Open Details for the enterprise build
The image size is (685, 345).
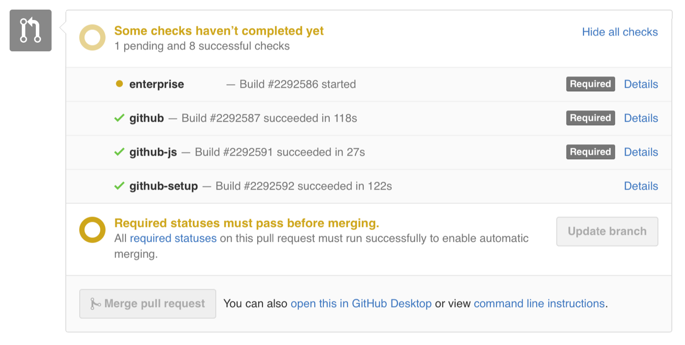pyautogui.click(x=641, y=84)
